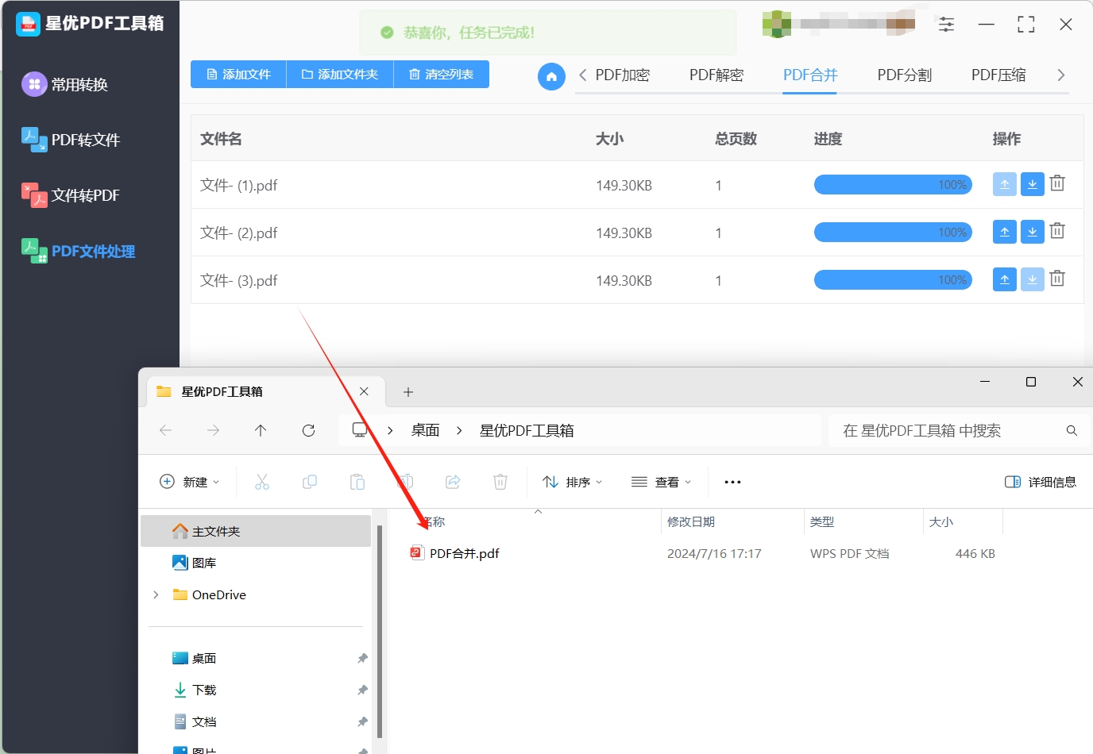Viewport: 1093px width, 754px height.
Task: Click the navigation pane scrollbar
Action: (x=380, y=631)
